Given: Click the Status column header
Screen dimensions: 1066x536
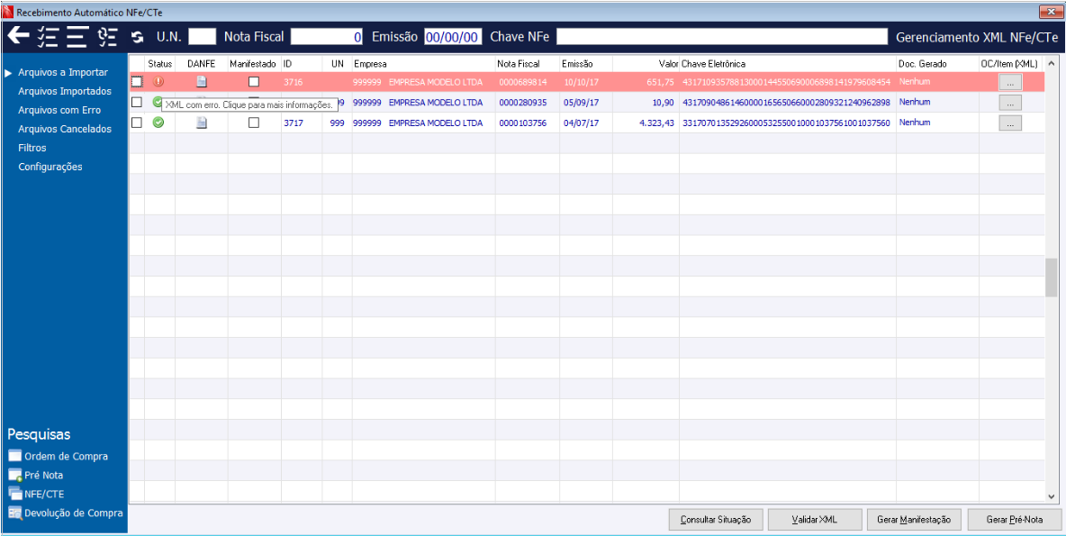Looking at the screenshot, I should coord(159,63).
